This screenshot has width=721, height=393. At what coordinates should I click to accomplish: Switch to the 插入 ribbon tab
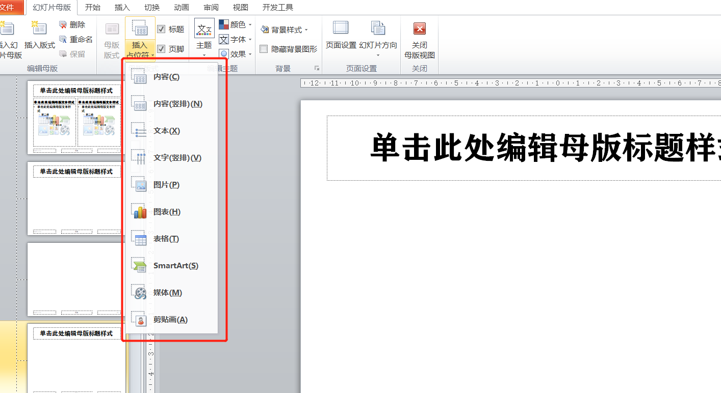coord(122,7)
